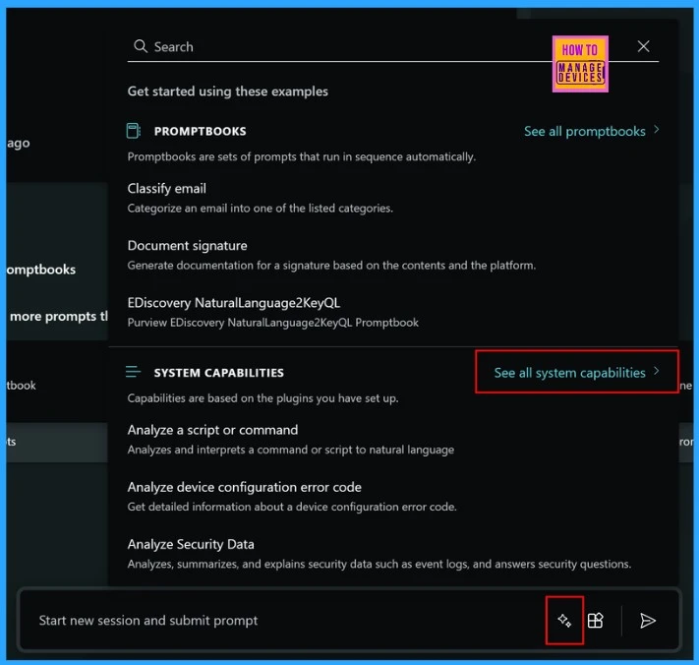Screen dimensions: 699x665
Task: Open See all promptbooks link
Action: point(584,131)
